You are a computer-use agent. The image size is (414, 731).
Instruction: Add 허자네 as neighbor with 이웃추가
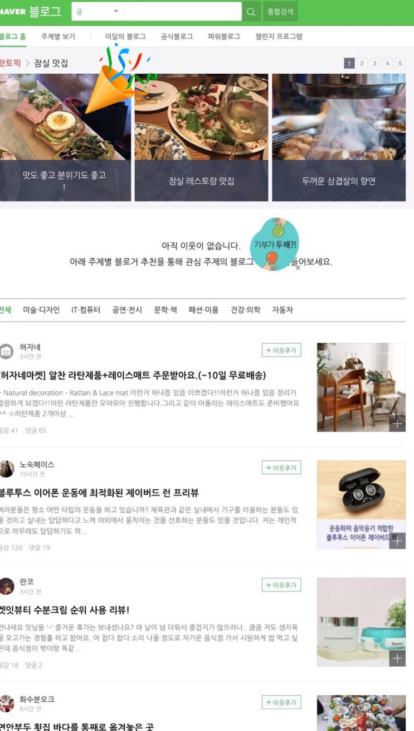[x=281, y=350]
